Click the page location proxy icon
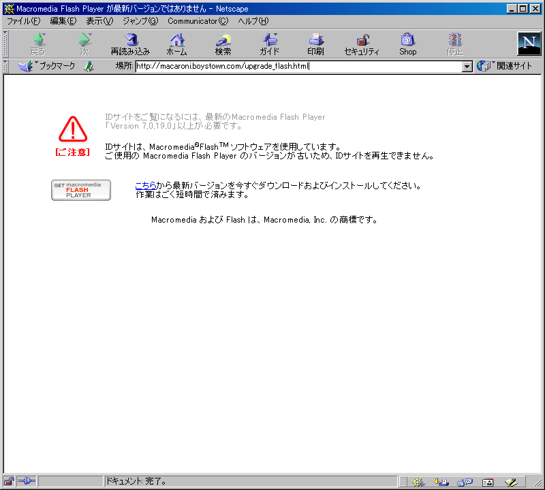This screenshot has height=490, width=545. point(89,66)
